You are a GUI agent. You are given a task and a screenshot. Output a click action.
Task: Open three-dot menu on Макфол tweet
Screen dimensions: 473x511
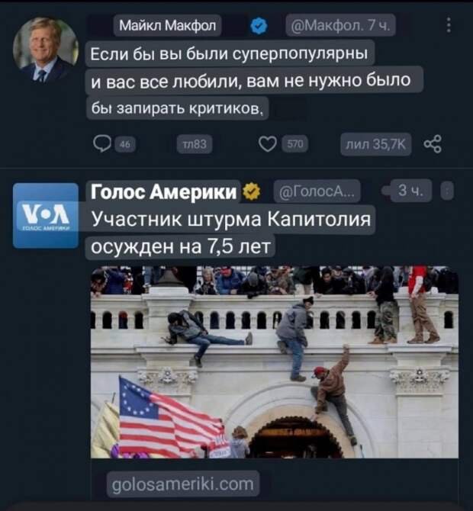click(x=449, y=25)
